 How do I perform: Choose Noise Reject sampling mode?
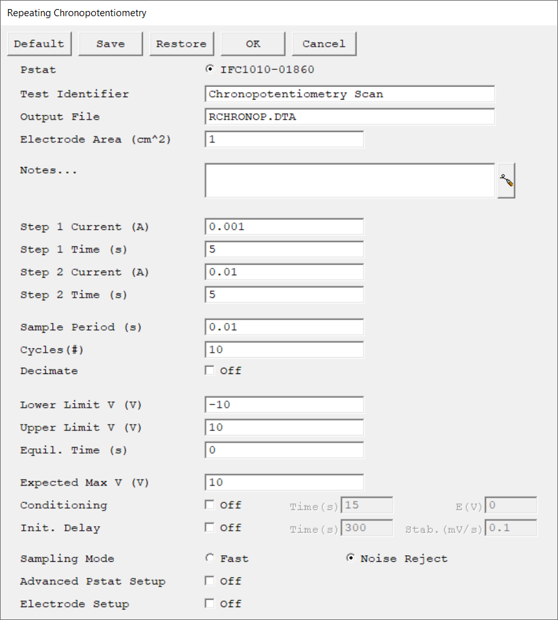coord(350,558)
